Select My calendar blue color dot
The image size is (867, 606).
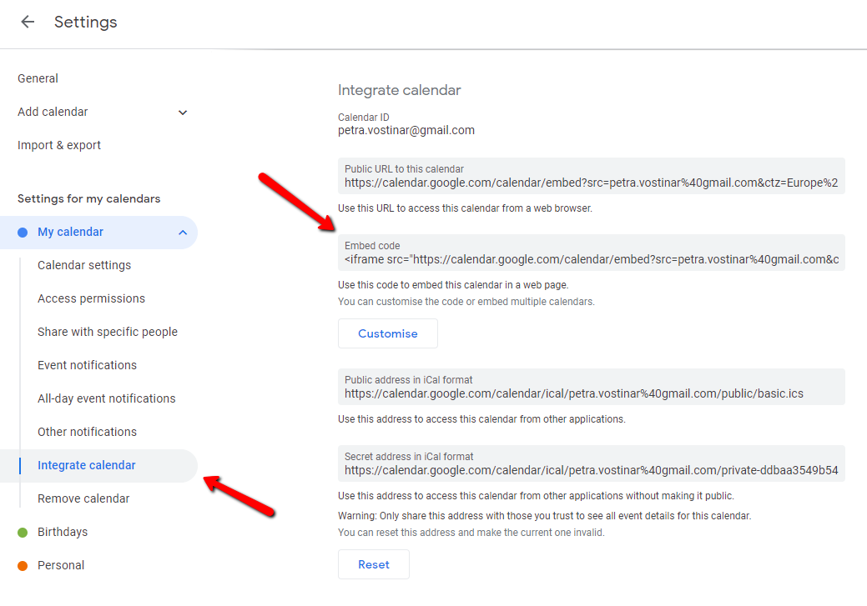23,233
